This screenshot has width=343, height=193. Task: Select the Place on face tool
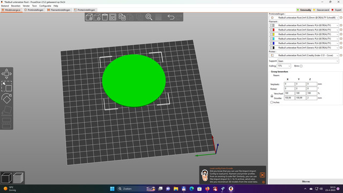(6, 111)
